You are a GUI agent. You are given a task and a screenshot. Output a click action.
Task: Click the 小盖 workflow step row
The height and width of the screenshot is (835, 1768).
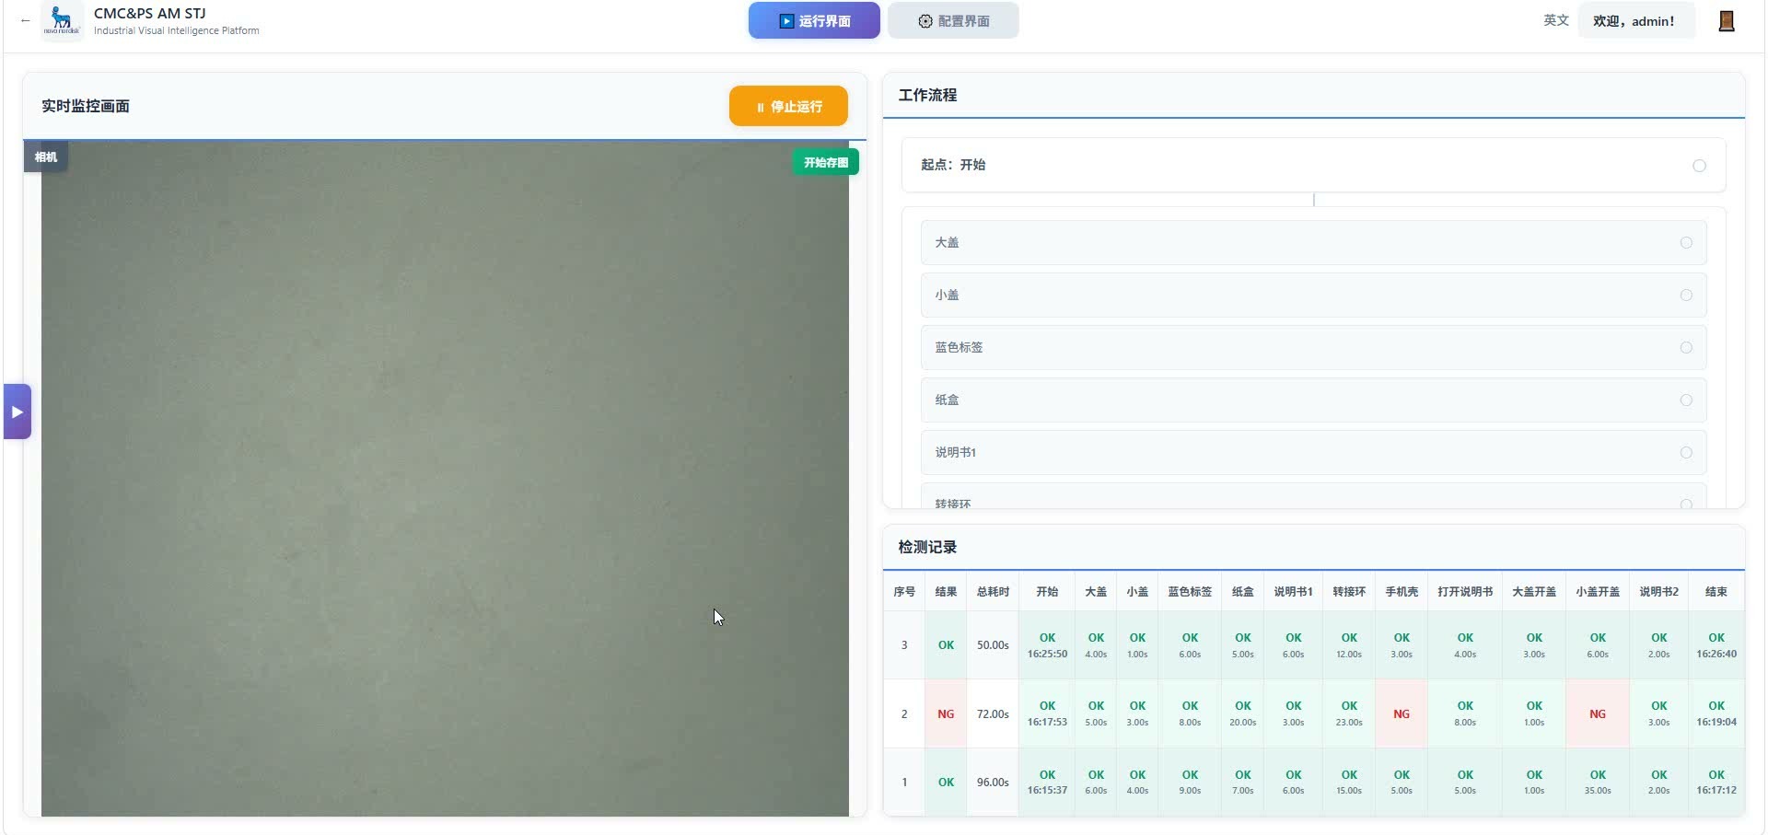[x=1313, y=296]
